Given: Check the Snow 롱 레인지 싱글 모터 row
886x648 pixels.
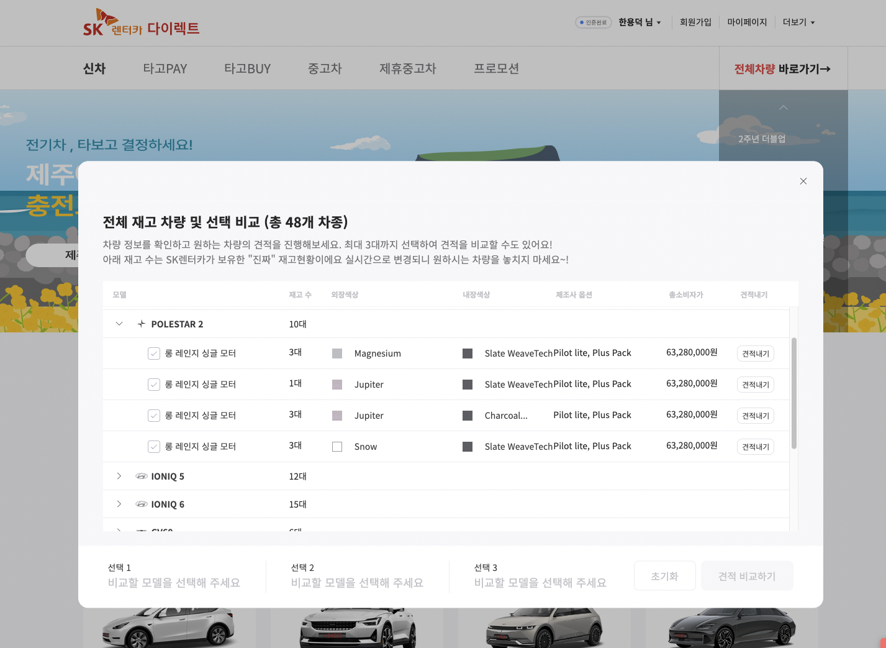Looking at the screenshot, I should (x=154, y=447).
